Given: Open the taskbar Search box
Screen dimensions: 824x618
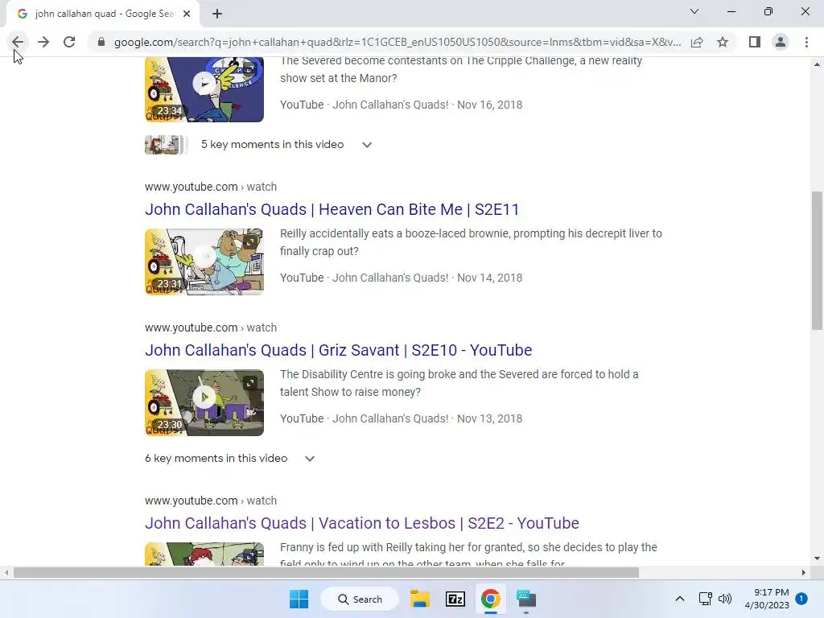Looking at the screenshot, I should click(360, 599).
